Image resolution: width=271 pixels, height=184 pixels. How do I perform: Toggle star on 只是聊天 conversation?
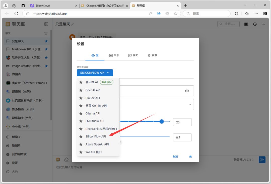tap(46, 41)
